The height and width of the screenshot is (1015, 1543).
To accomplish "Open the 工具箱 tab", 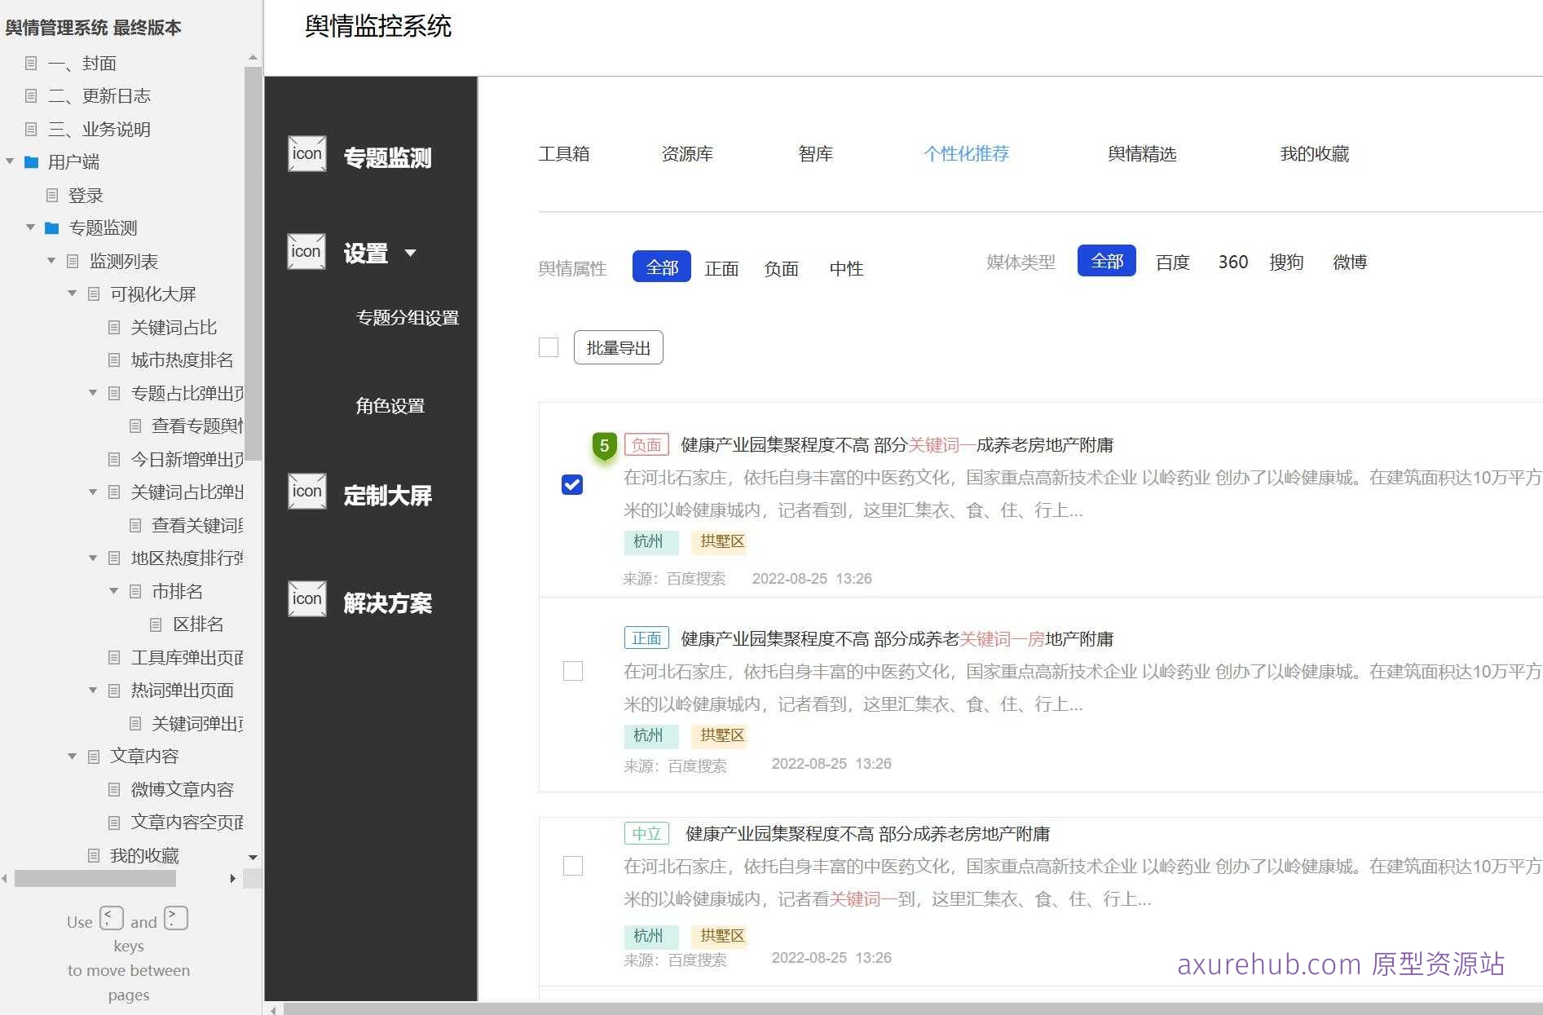I will 565,154.
